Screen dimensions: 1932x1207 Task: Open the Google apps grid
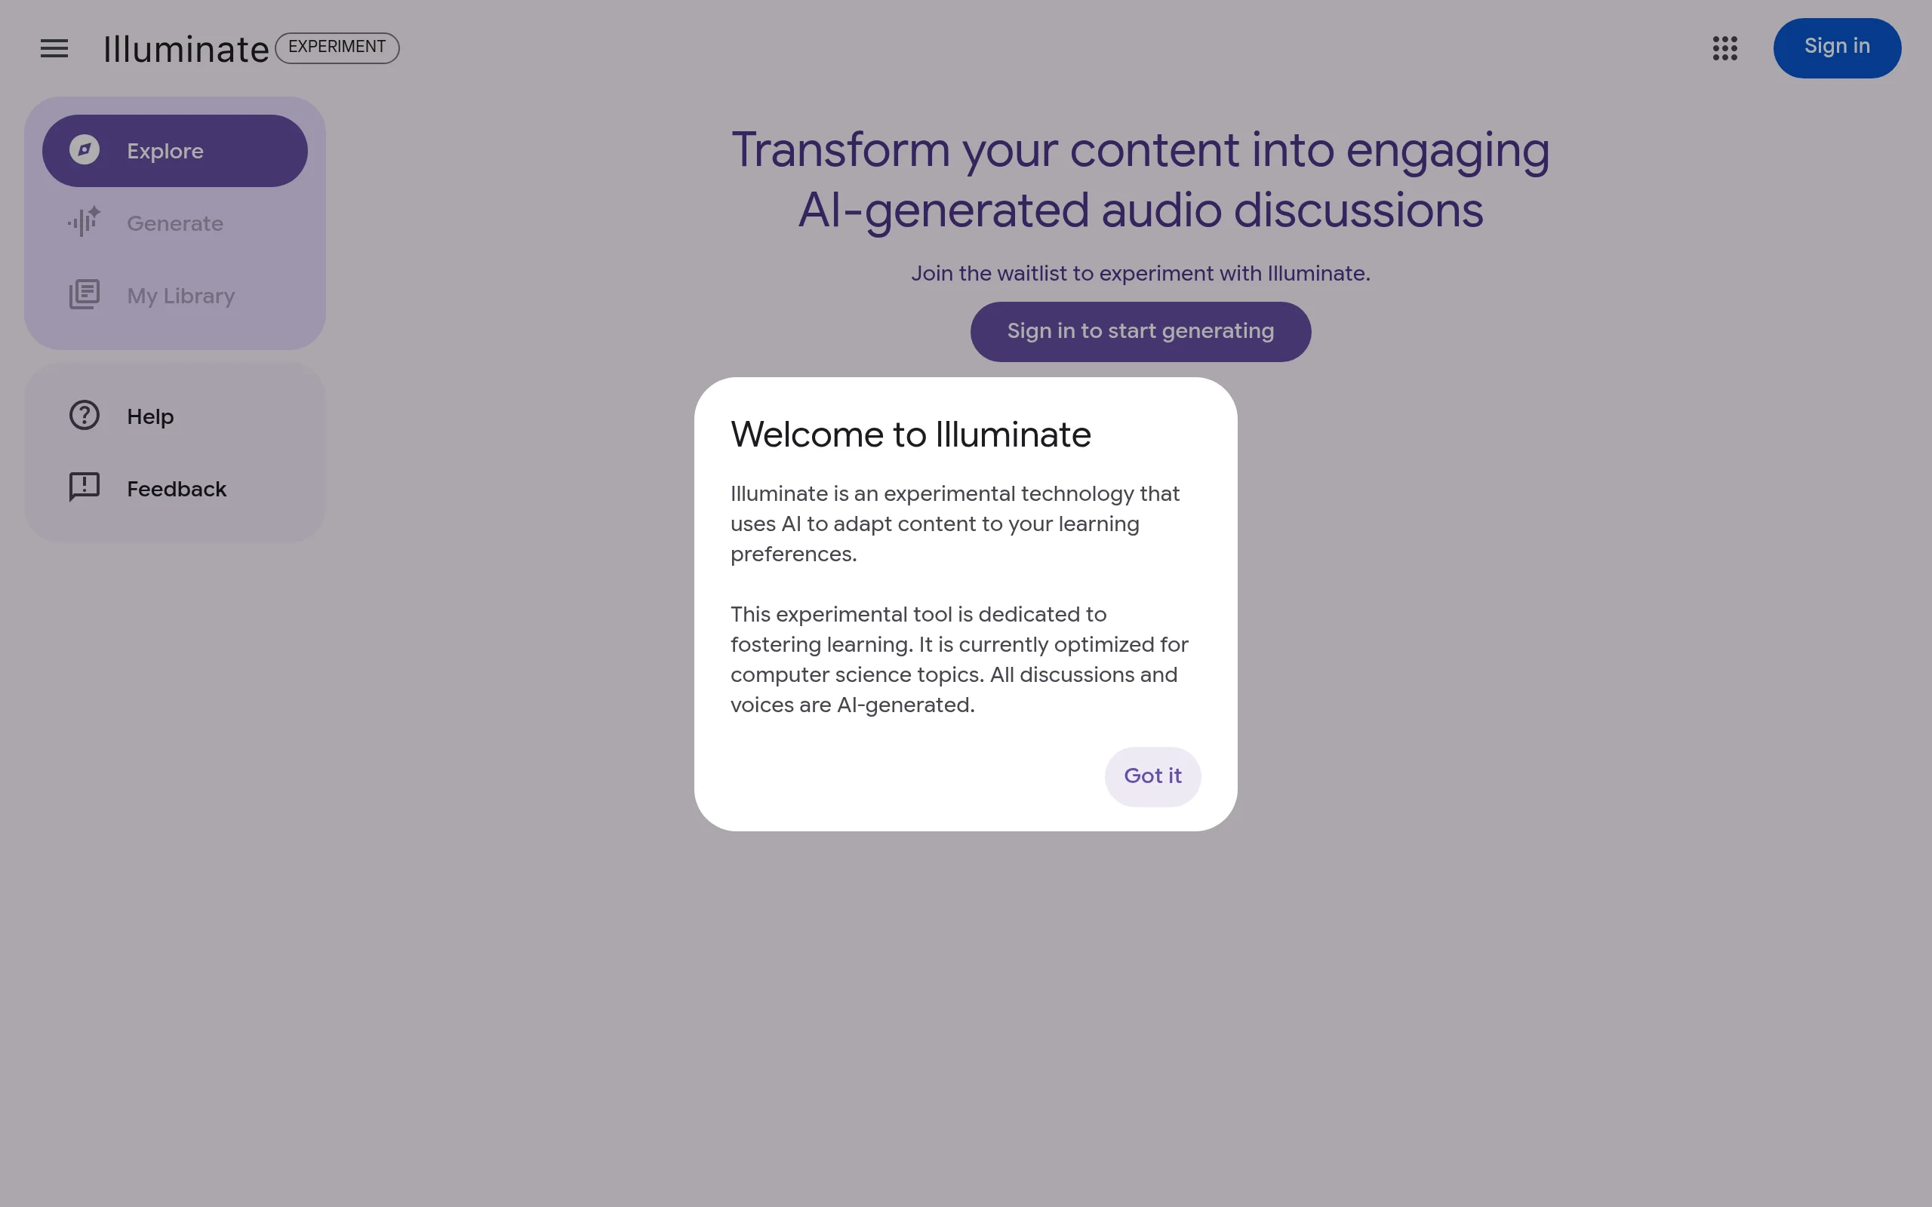point(1725,49)
